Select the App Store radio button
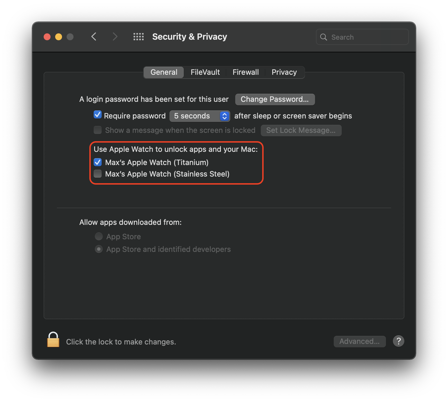 pyautogui.click(x=99, y=236)
